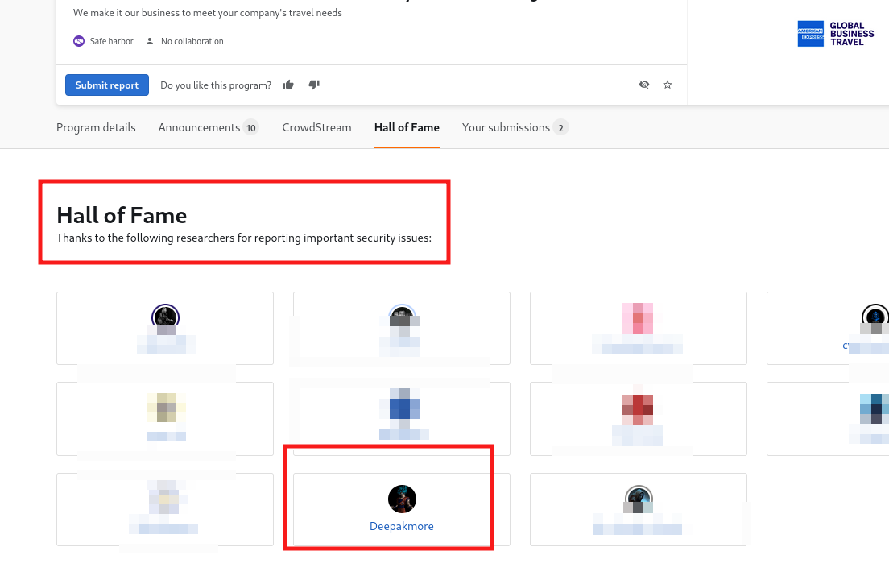Click the Safe harbor label
This screenshot has width=889, height=572.
pyautogui.click(x=112, y=41)
